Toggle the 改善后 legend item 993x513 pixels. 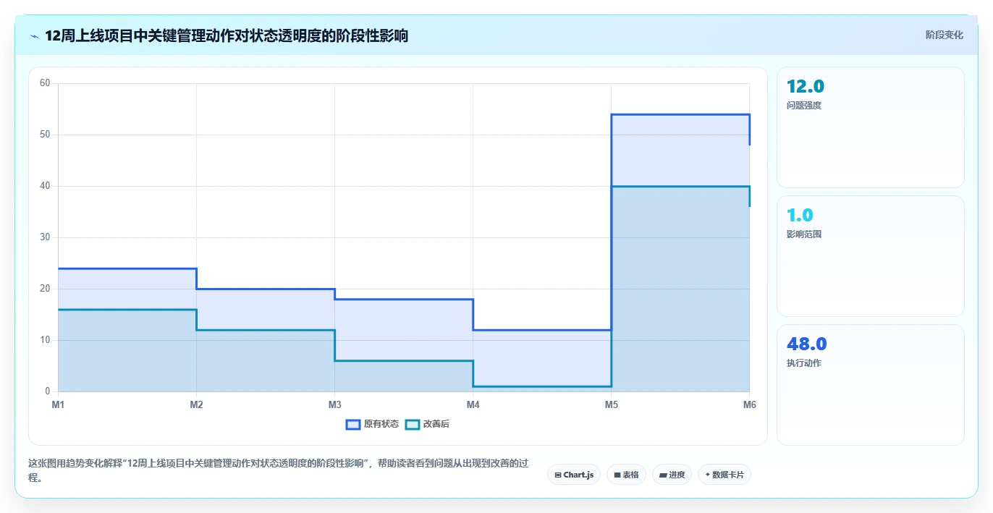427,424
